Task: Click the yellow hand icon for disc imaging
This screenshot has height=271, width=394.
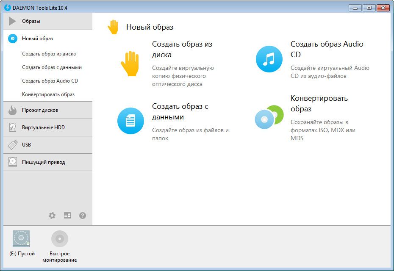Action: (130, 64)
